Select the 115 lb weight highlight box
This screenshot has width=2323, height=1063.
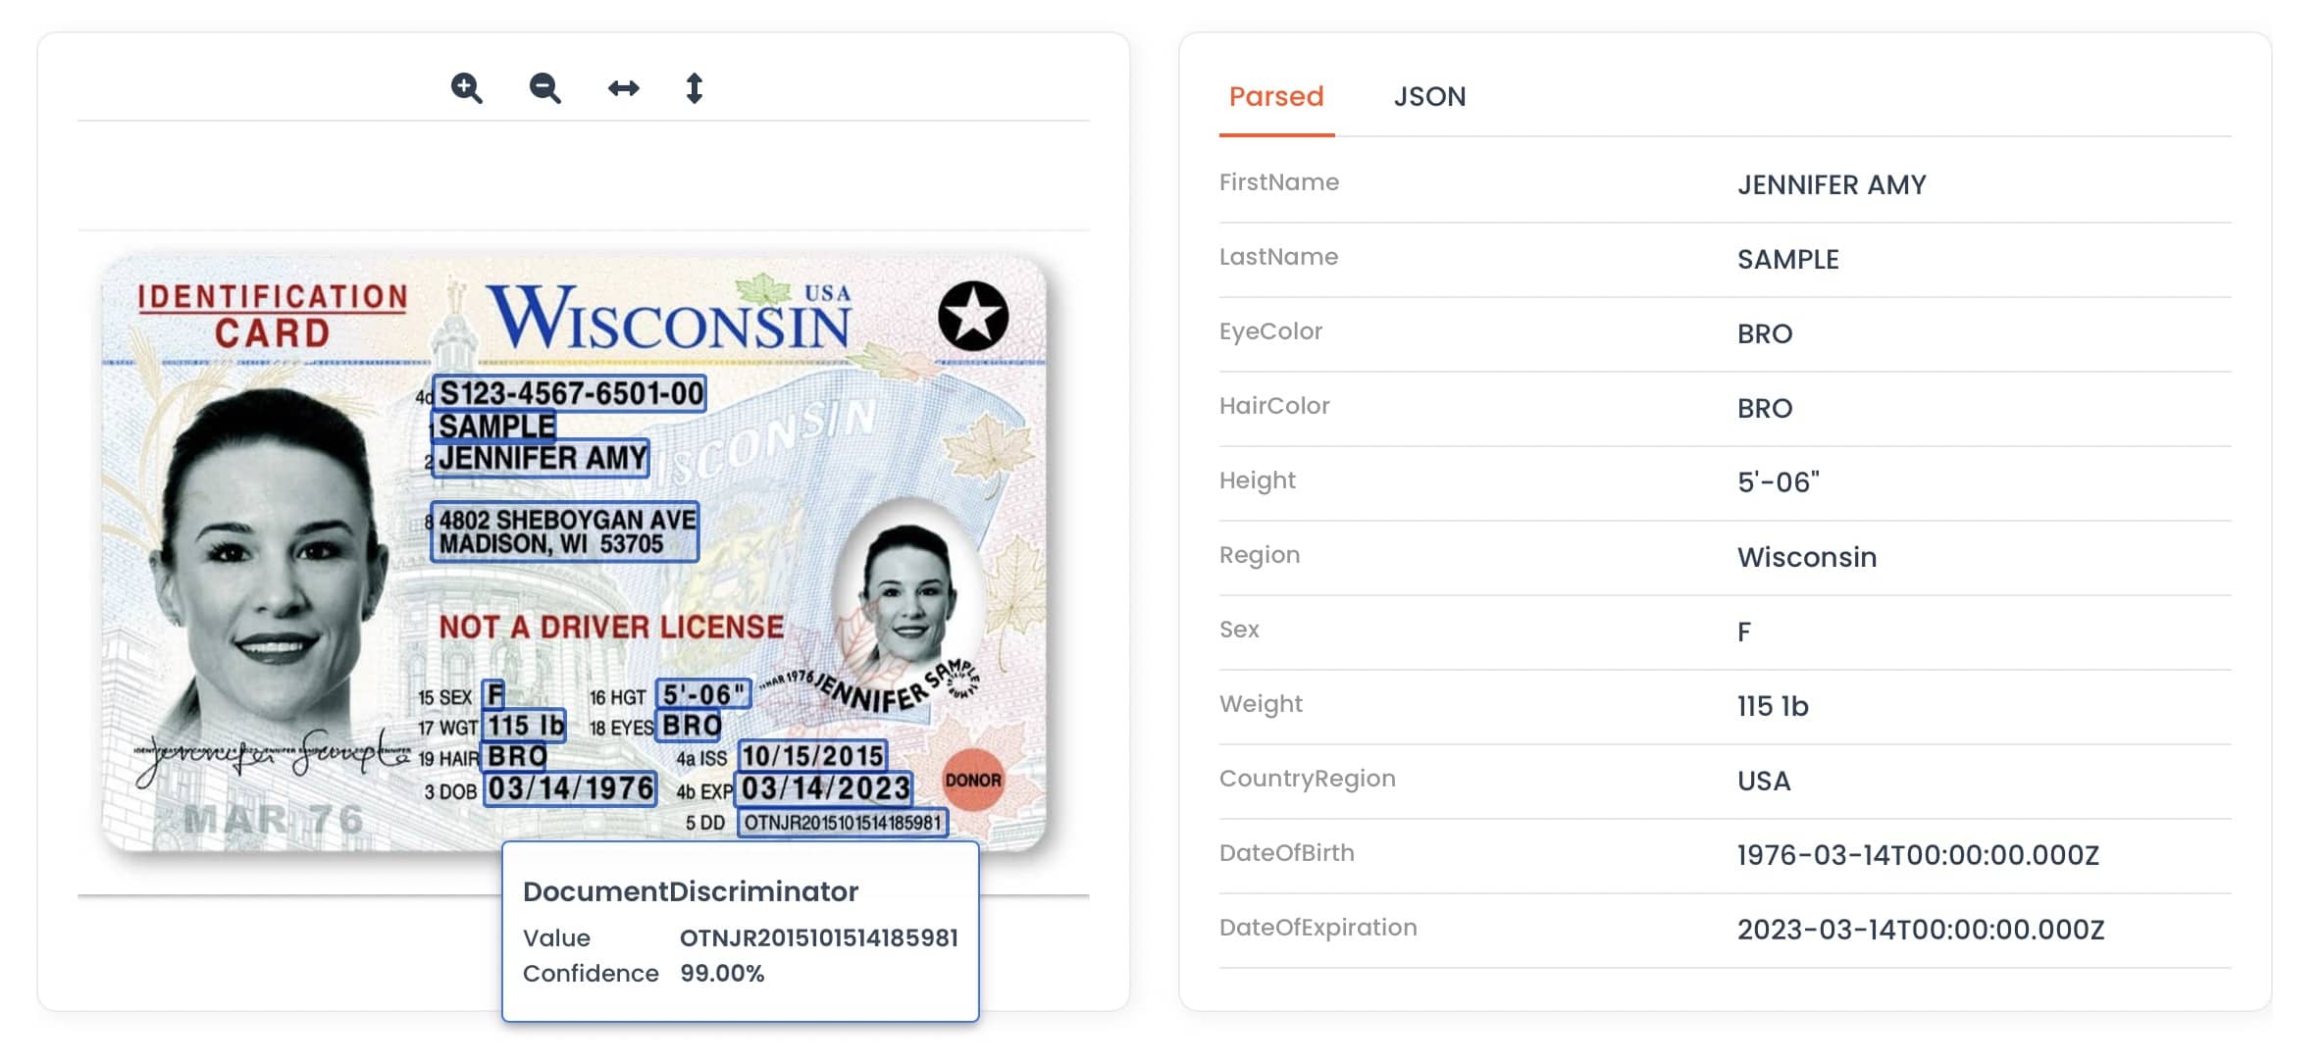point(525,726)
